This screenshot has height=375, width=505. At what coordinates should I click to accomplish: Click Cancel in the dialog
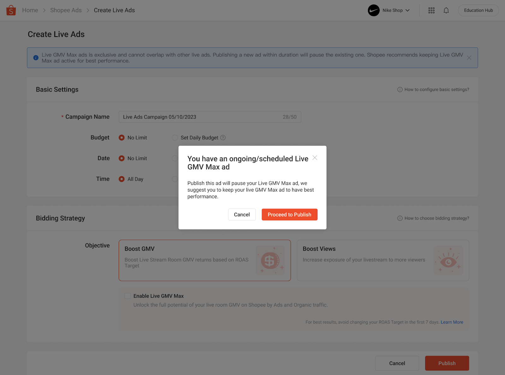point(242,215)
